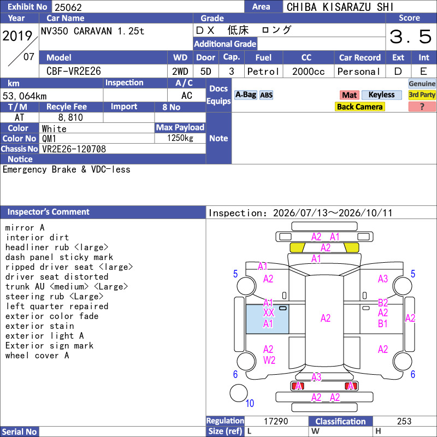The image size is (437, 437).
Task: Select the red Mat equipment badge
Action: 350,95
